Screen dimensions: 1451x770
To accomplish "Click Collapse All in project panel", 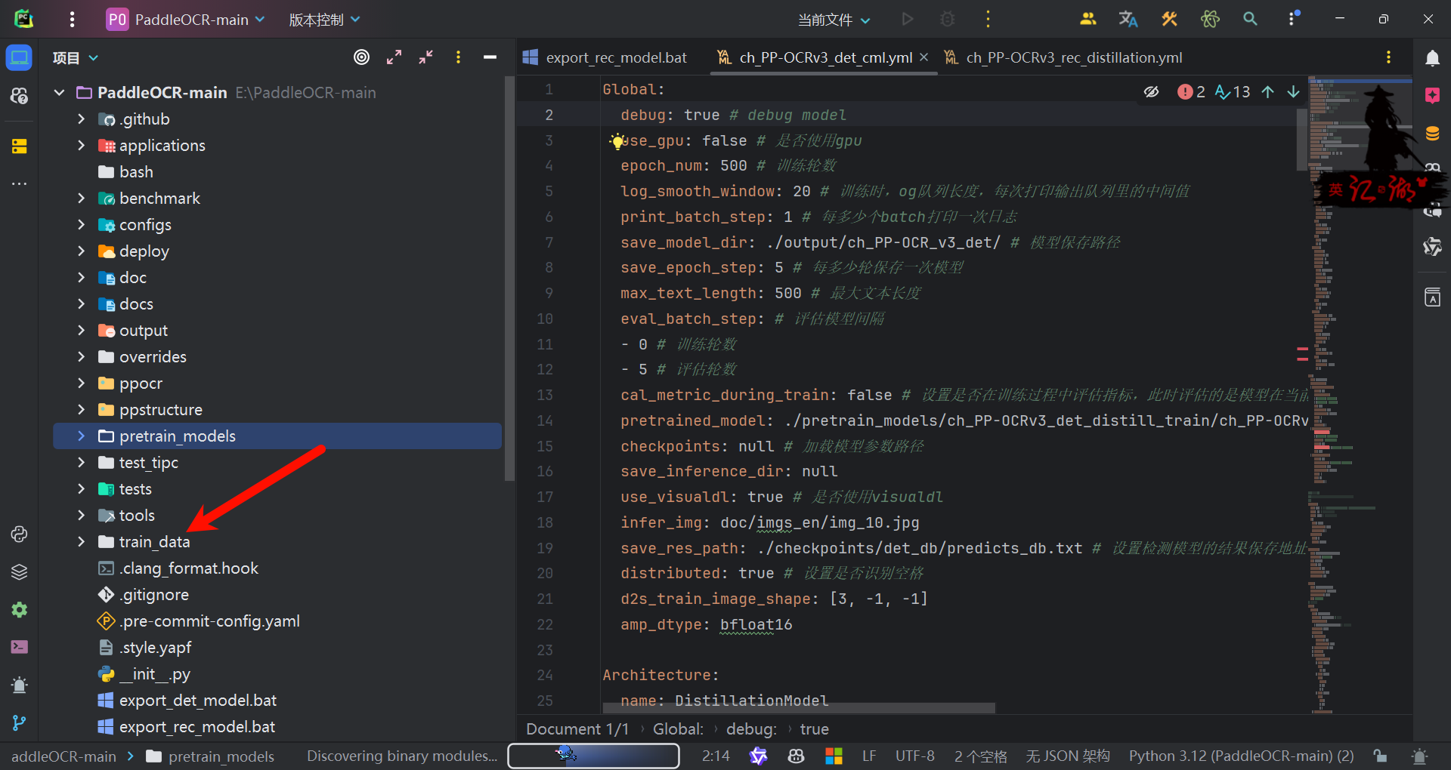I will point(426,57).
